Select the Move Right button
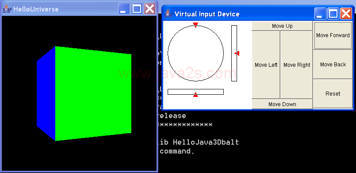 (x=296, y=65)
